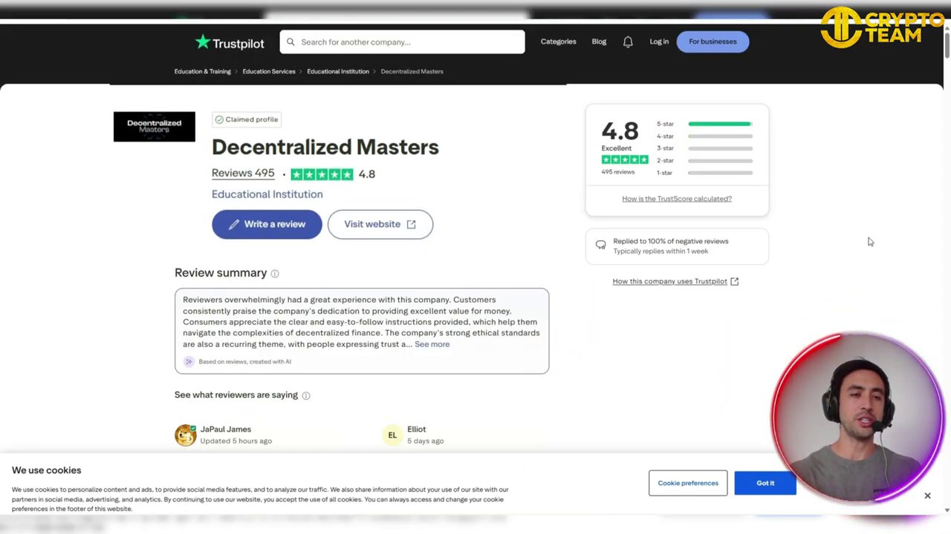Click the reply speech bubble icon

[600, 244]
